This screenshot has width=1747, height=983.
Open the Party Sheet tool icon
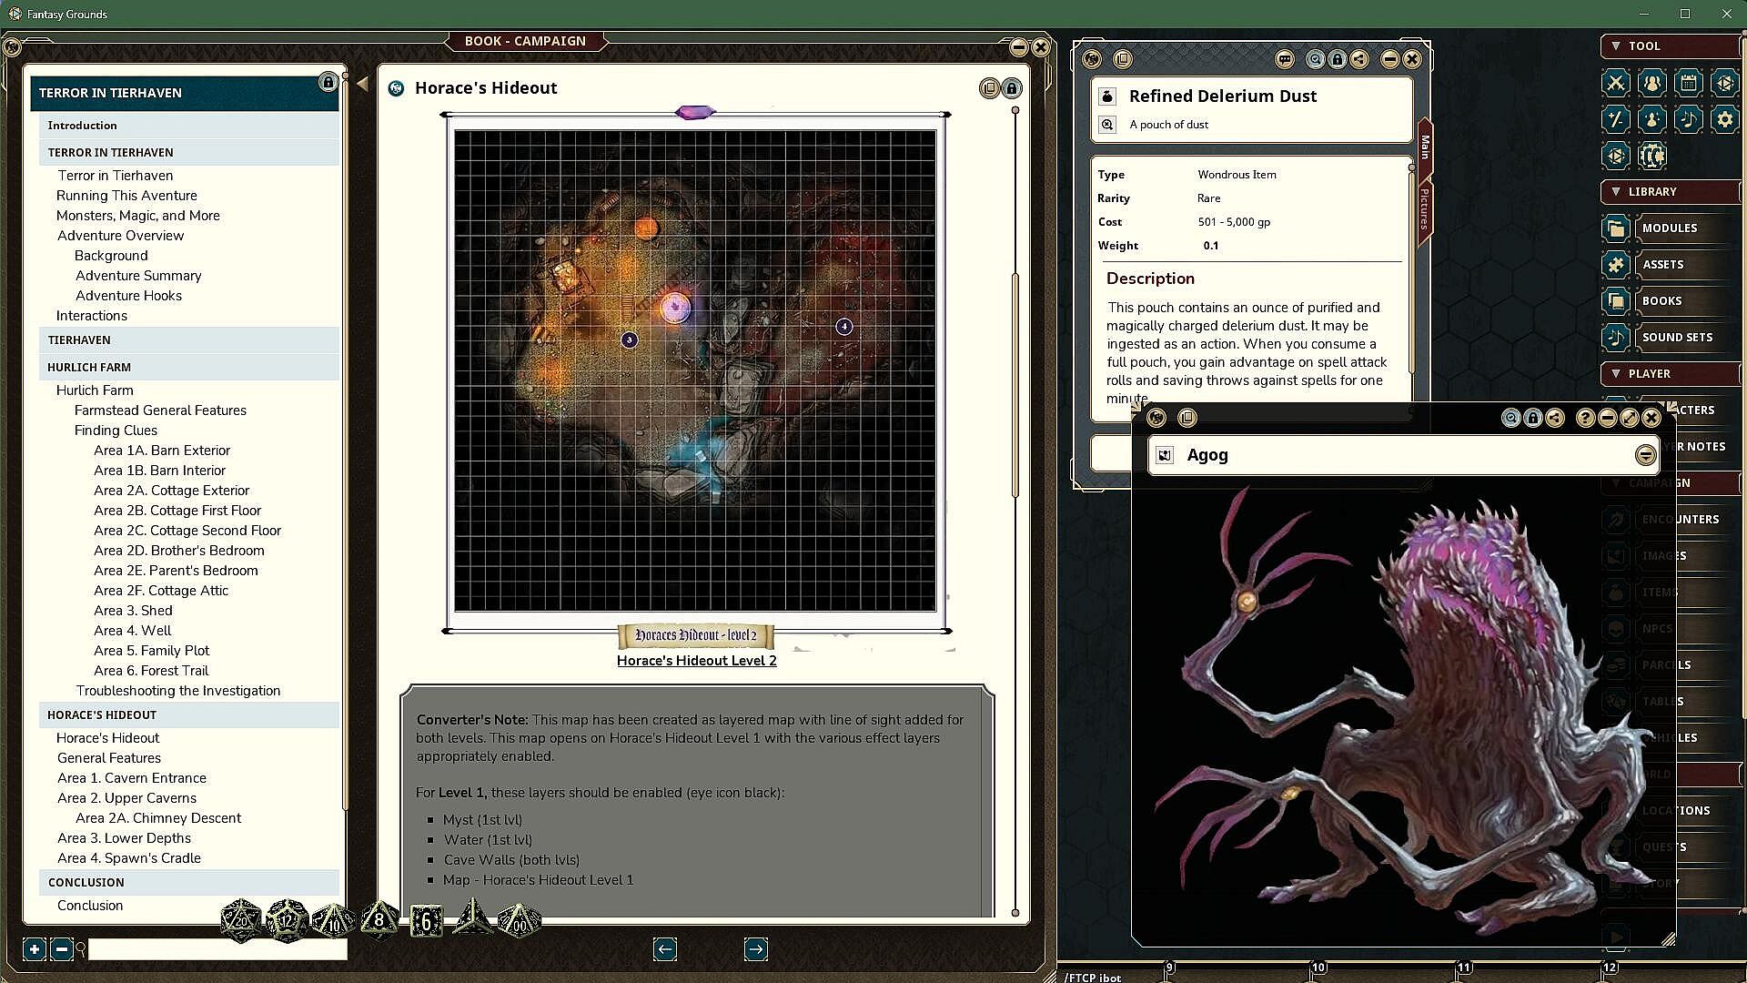[x=1651, y=84]
